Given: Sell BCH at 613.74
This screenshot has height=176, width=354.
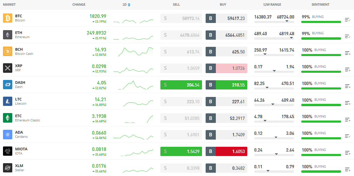Looking at the screenshot, I should click(181, 52).
